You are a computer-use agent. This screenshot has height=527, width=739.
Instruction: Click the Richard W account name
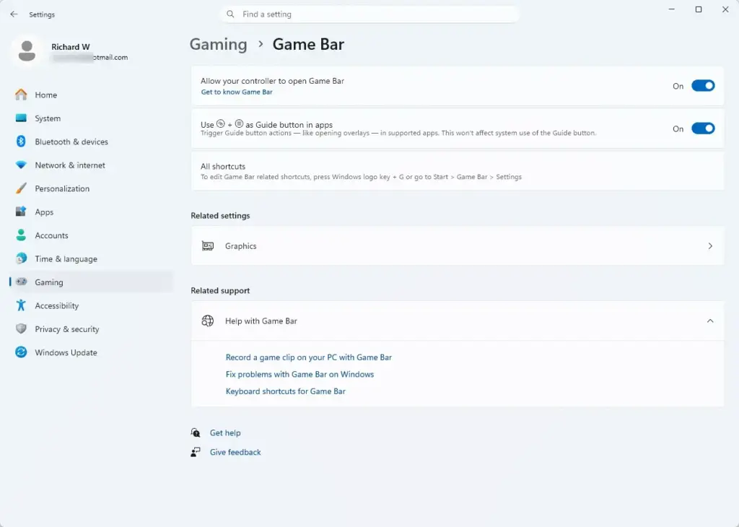pyautogui.click(x=70, y=47)
